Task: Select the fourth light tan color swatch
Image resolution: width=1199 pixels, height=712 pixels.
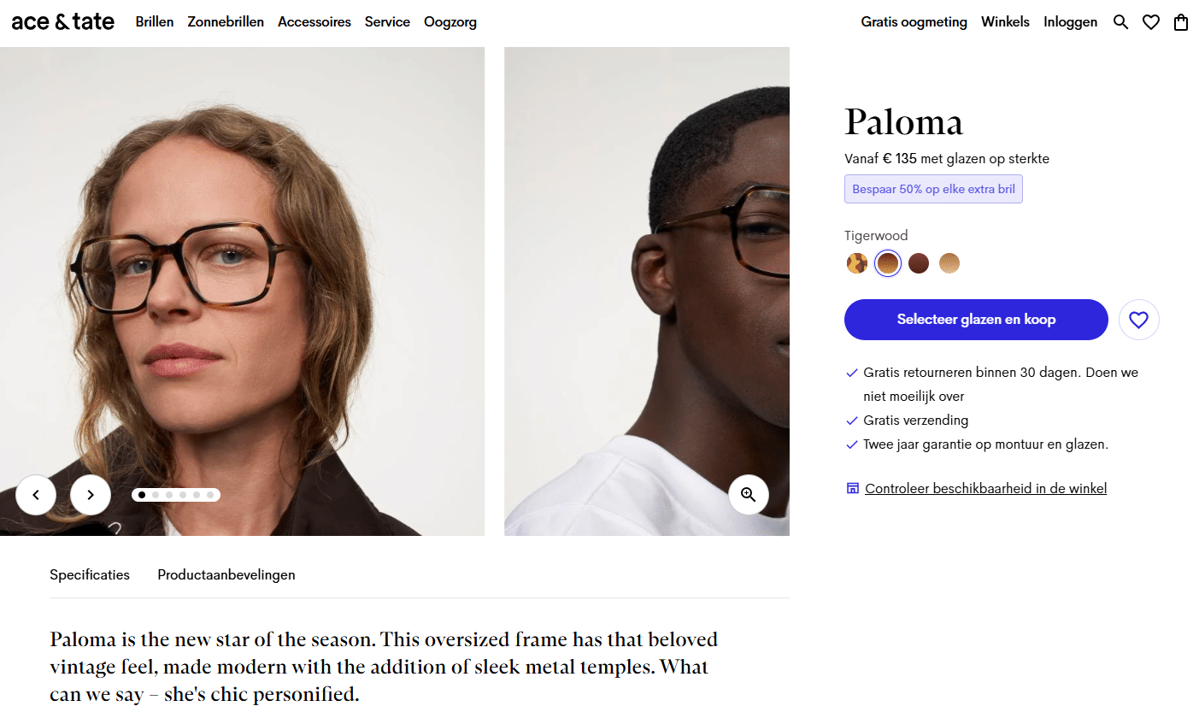Action: 949,263
